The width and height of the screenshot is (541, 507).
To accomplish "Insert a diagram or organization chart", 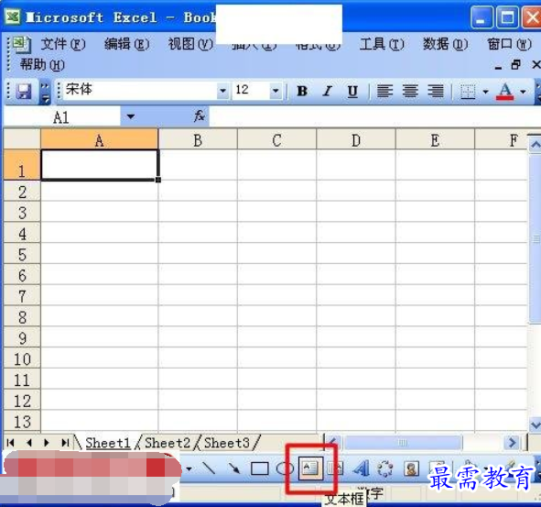I will coord(385,469).
